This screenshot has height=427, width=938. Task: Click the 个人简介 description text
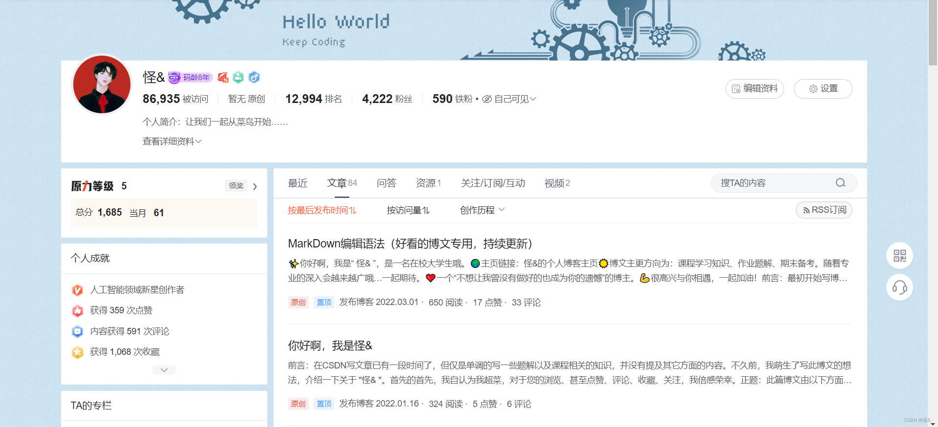click(x=215, y=122)
